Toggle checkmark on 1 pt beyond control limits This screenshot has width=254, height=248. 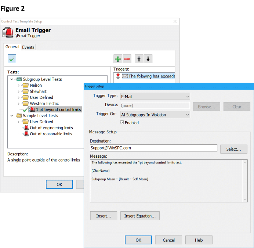(25, 109)
